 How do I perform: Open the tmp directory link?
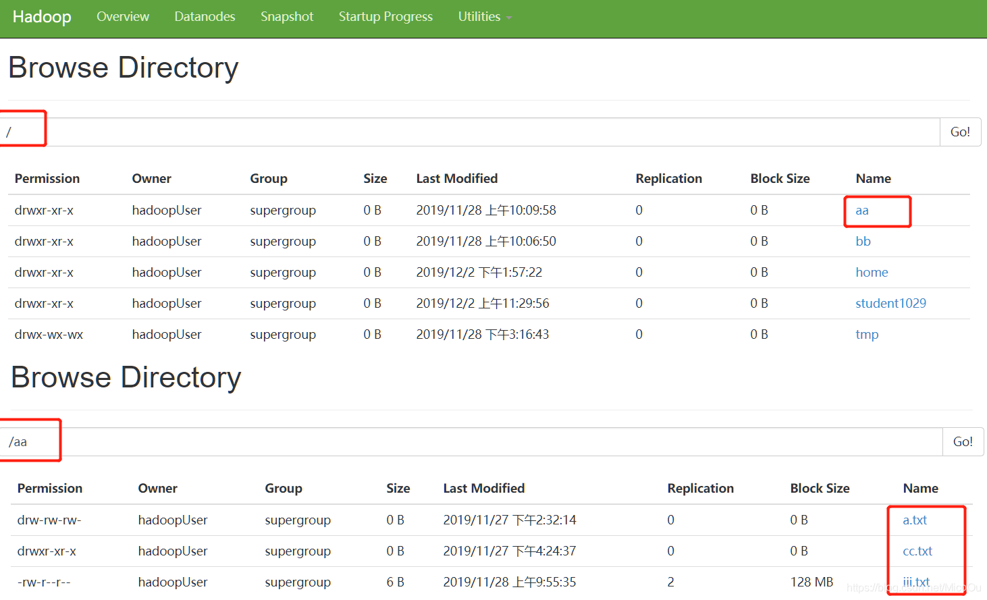tap(867, 335)
